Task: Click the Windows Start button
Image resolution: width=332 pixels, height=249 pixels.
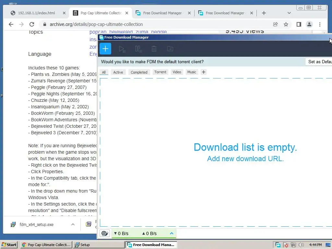Action: click(x=9, y=244)
